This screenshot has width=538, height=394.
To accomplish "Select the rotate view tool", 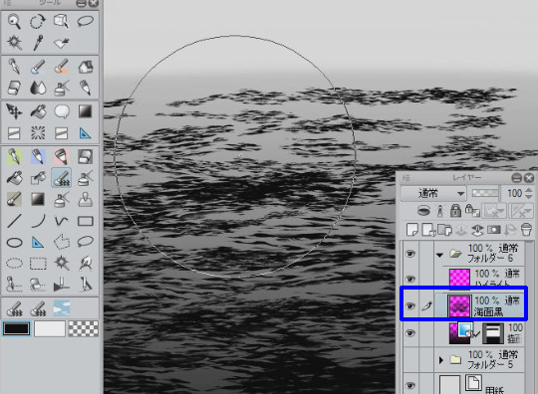I will point(38,22).
